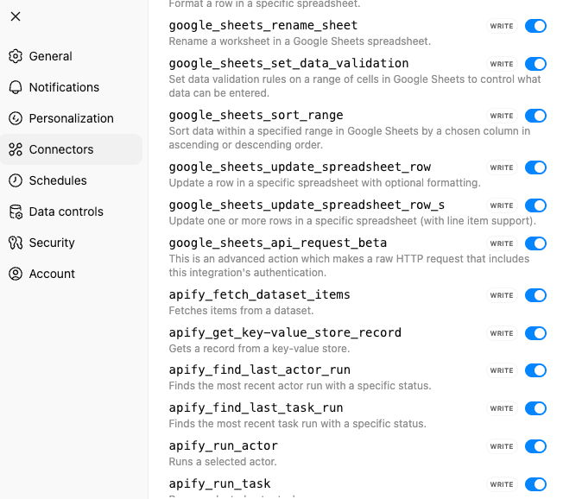Disable google_sheets_api_request_beta toggle

(x=535, y=243)
